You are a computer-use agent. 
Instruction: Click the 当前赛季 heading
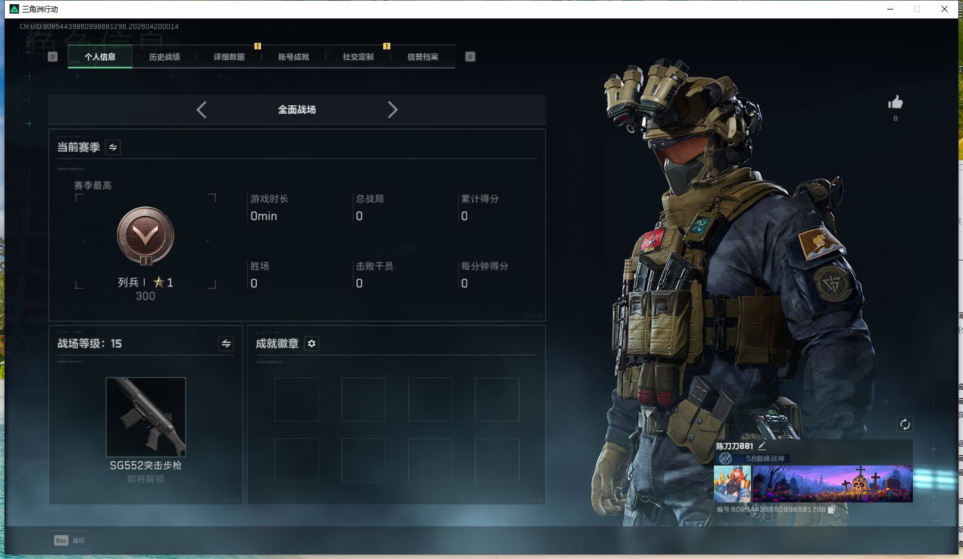point(79,147)
